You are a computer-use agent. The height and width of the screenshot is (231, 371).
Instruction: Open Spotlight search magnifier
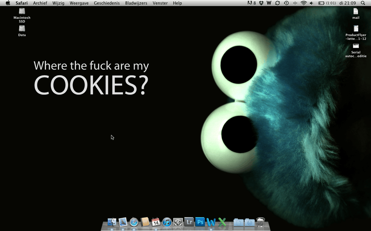coord(363,3)
